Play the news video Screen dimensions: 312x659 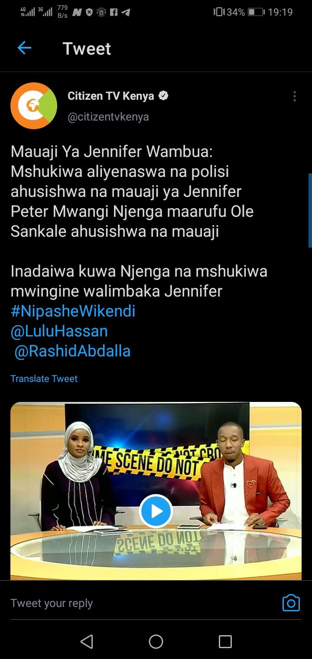156,511
